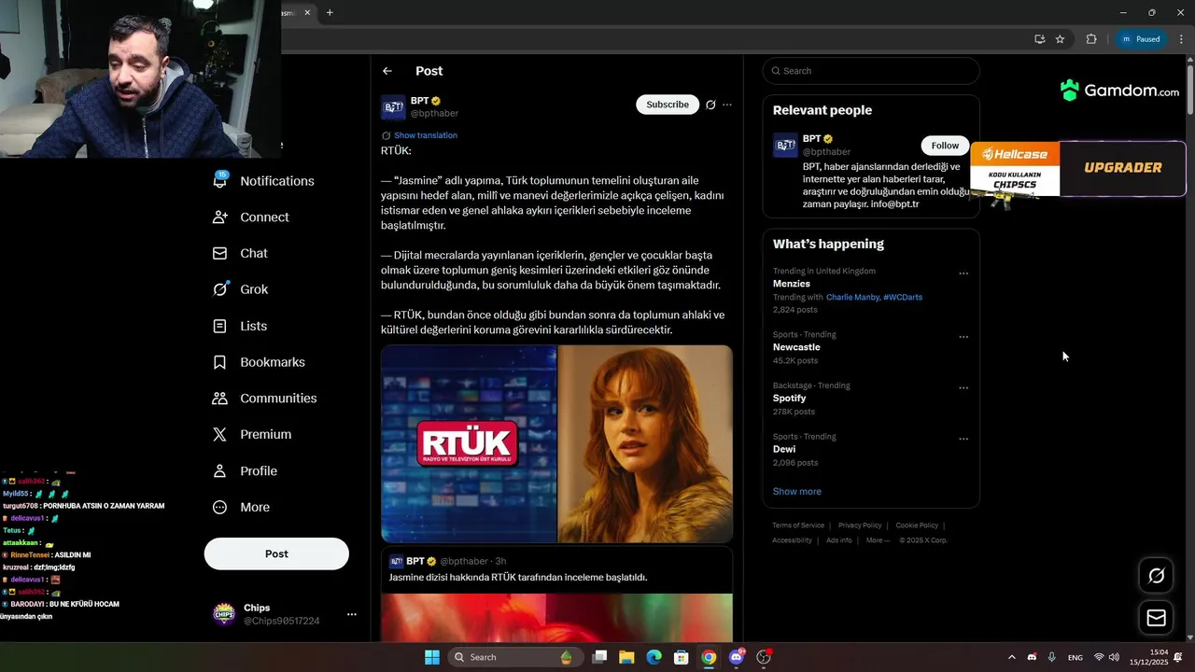
Task: Open options for Spotify trend
Action: [963, 387]
